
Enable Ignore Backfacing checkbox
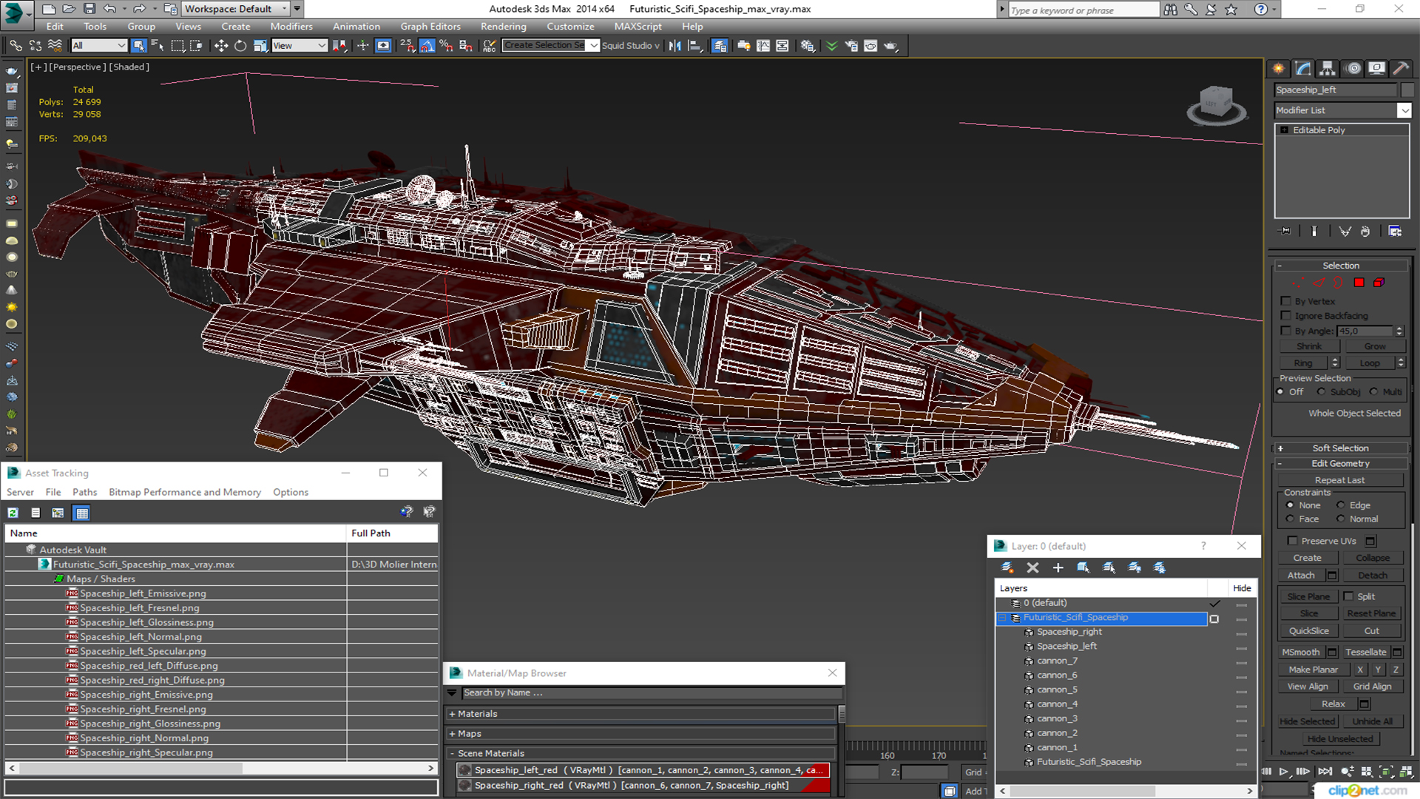click(1285, 316)
